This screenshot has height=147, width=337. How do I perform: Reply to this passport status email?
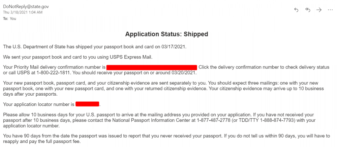pyautogui.click(x=296, y=10)
